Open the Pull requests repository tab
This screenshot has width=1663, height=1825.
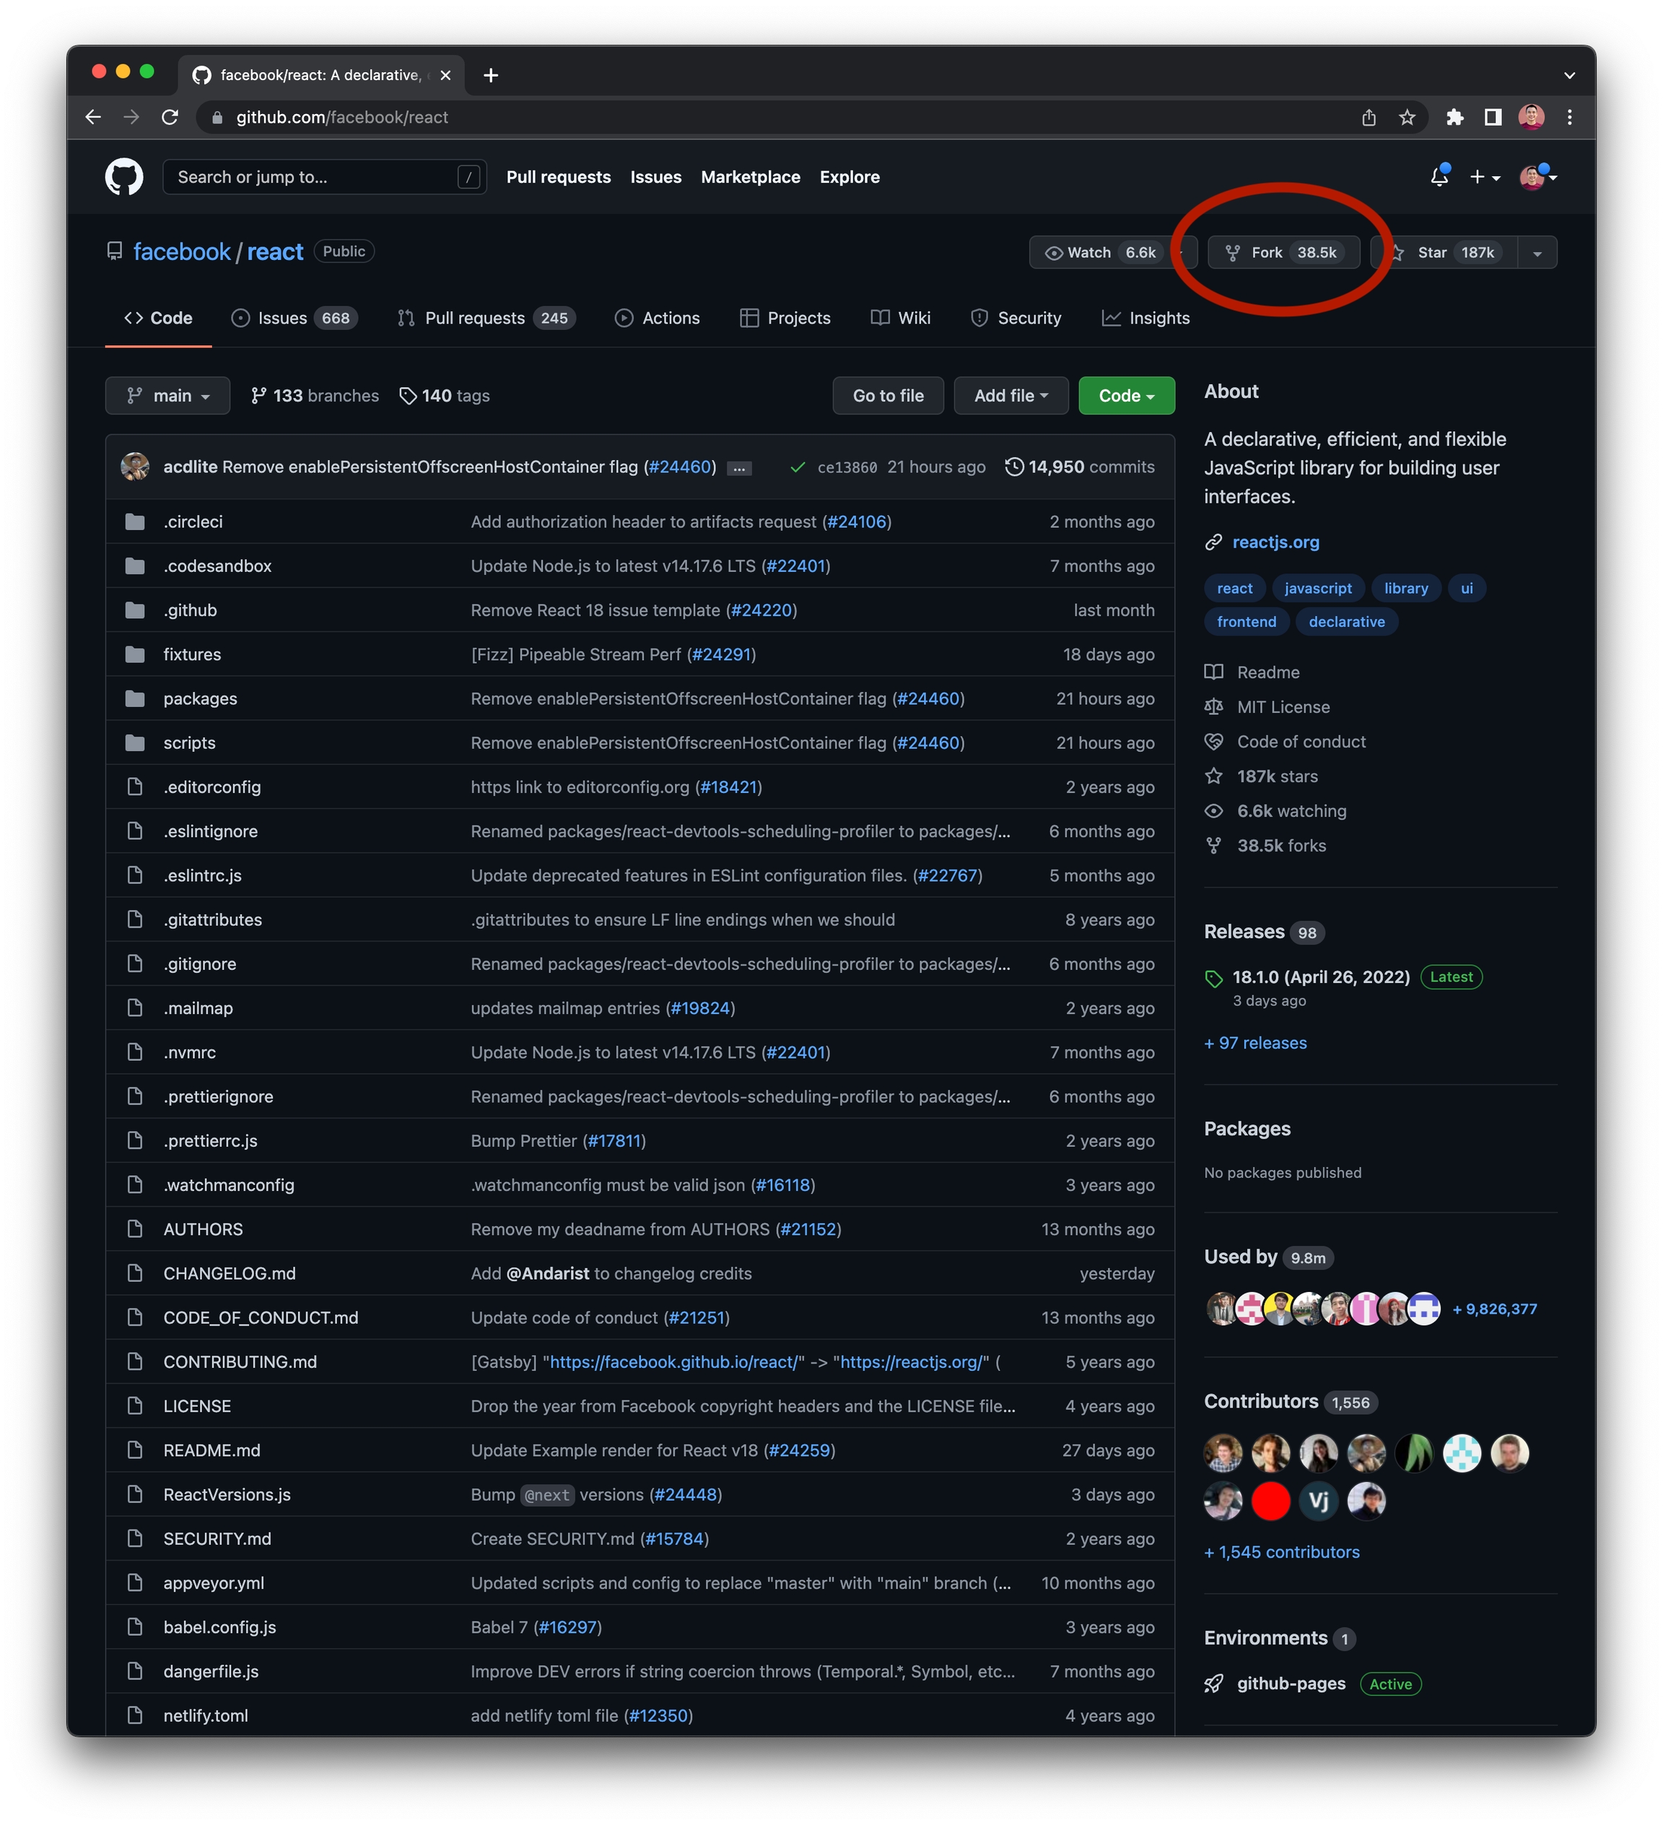pos(486,318)
